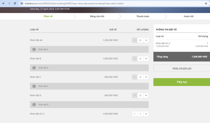Click the event date Saturday, 27 April 2024
The image size is (210, 123).
pyautogui.click(x=50, y=9)
